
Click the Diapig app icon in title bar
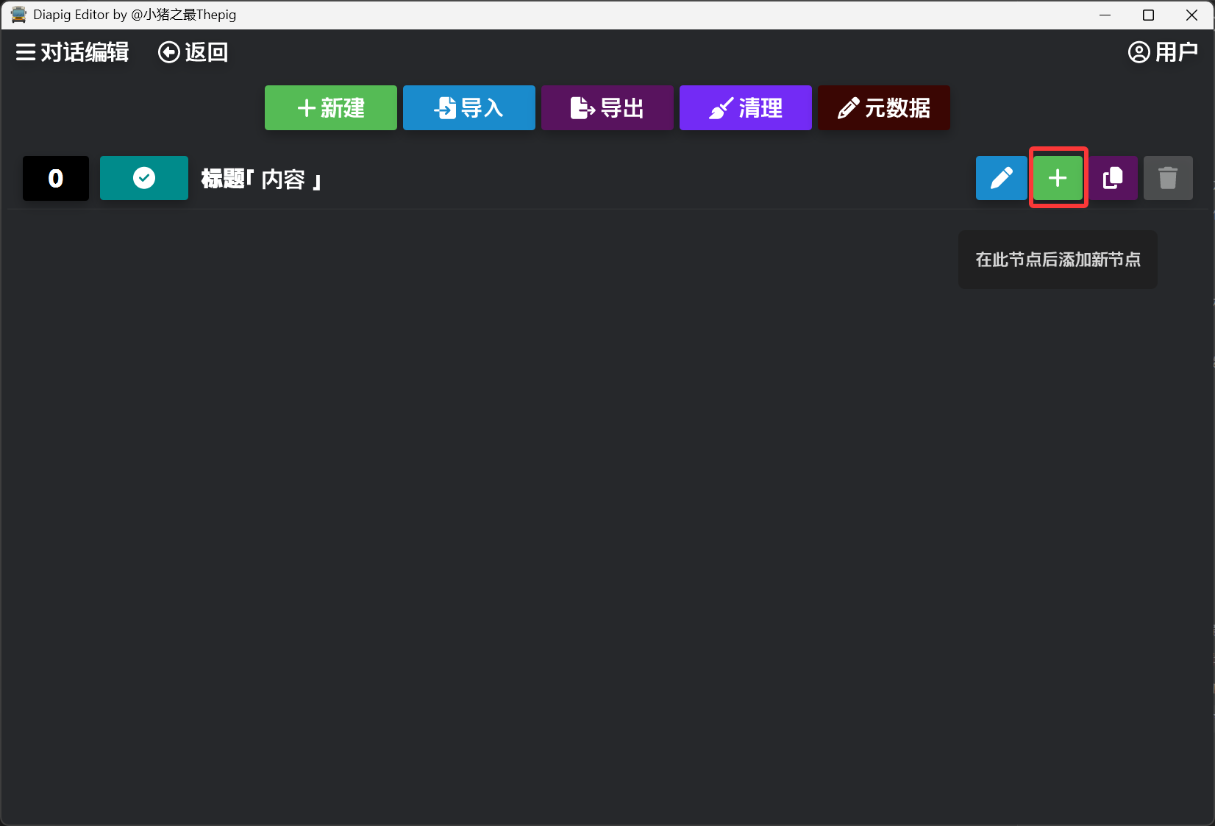18,15
